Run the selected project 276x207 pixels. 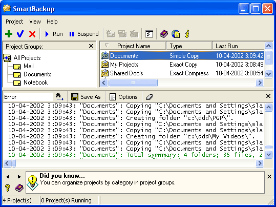[54, 34]
